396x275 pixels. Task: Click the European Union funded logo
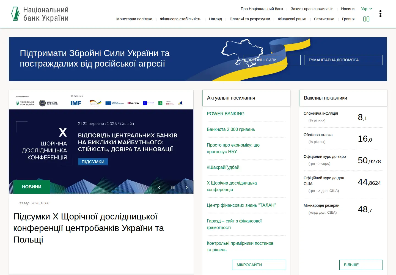(114, 103)
